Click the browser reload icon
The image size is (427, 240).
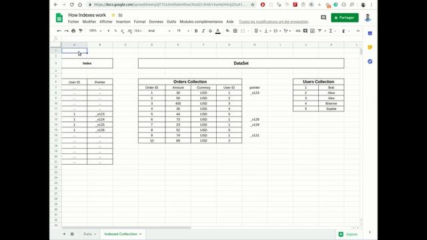(x=72, y=5)
